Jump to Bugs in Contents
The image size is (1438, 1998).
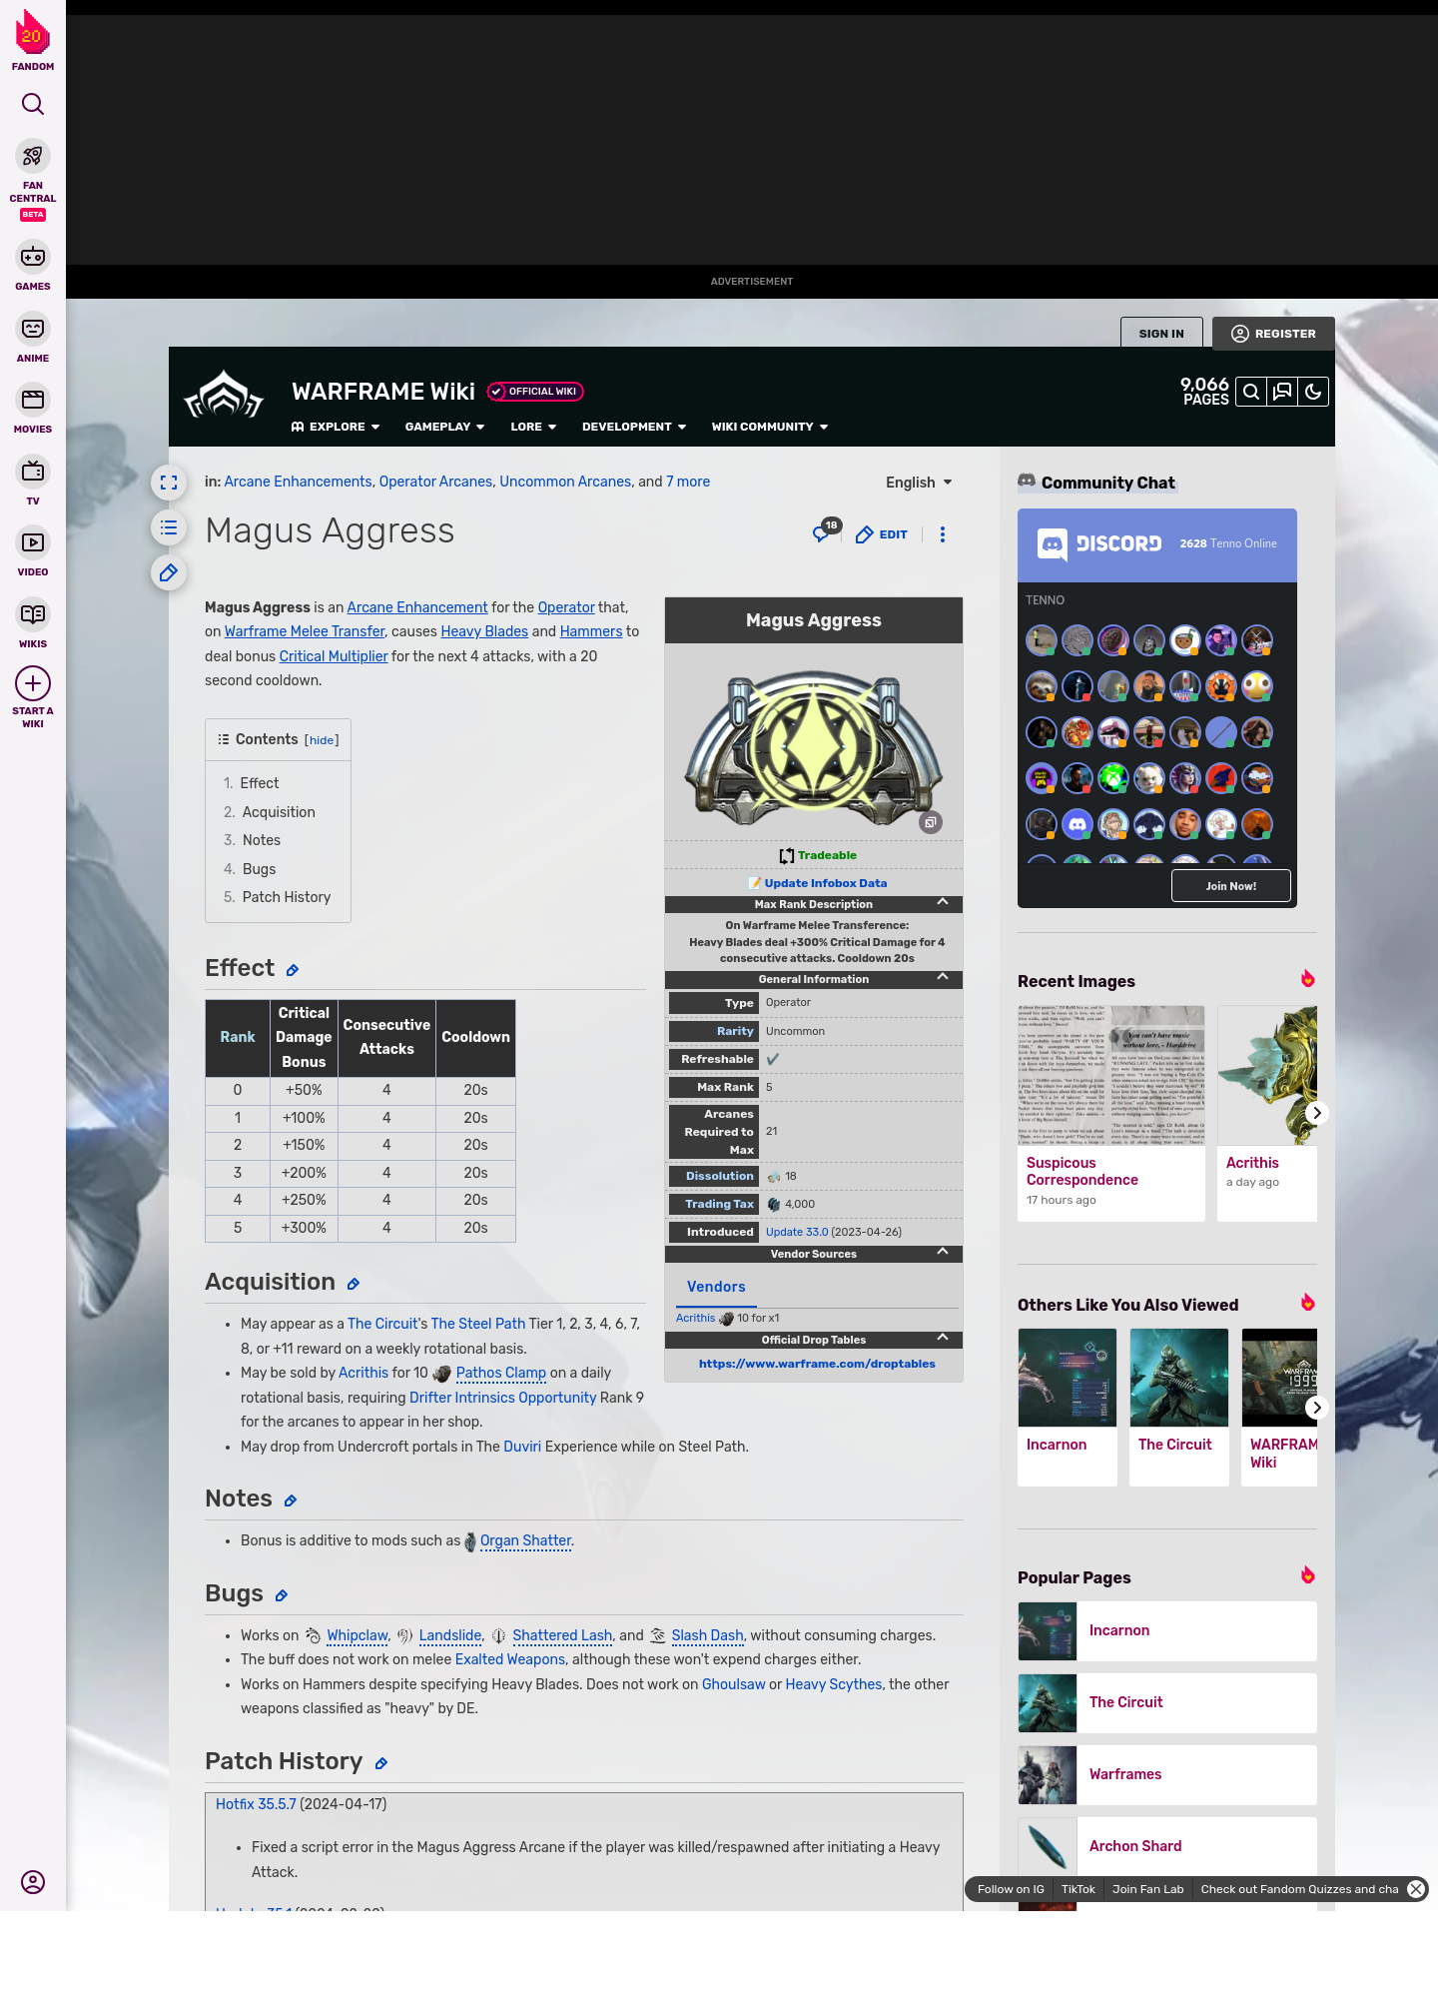(x=259, y=869)
